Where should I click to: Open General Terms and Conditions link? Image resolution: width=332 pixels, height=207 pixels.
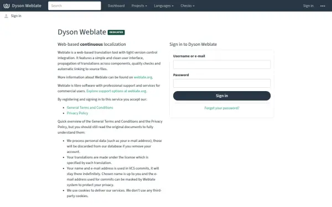[90, 108]
